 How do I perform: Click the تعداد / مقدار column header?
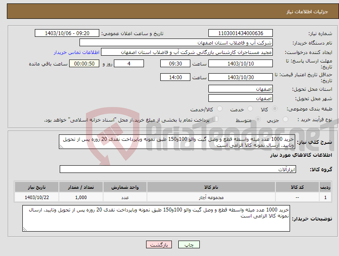point(81,187)
